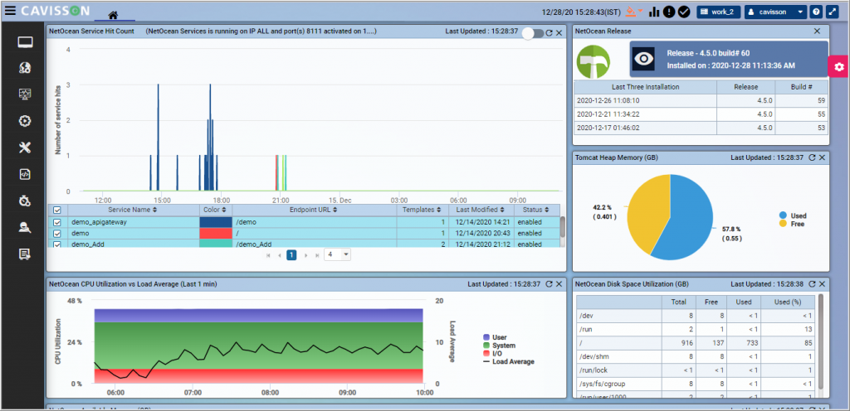This screenshot has width=850, height=411.
Task: Open the pink settings gear tab
Action: click(x=839, y=66)
